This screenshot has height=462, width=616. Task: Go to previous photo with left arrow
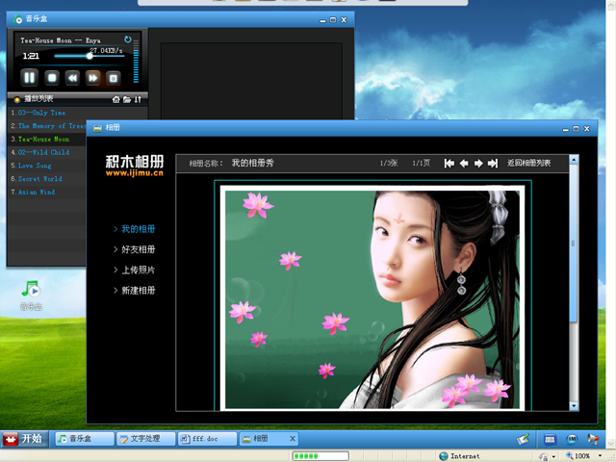[x=464, y=163]
